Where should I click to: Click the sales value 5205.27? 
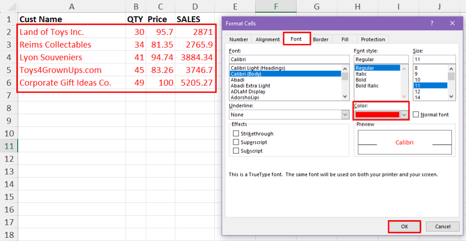point(195,83)
